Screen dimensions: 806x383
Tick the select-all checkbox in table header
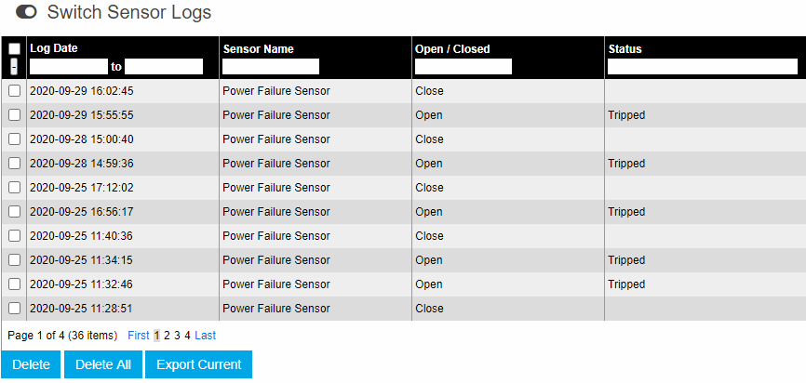[14, 48]
